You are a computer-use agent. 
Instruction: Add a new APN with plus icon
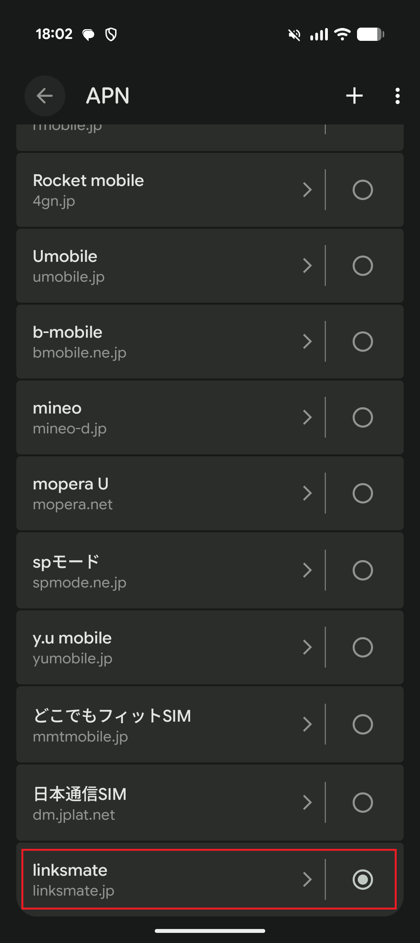[354, 96]
